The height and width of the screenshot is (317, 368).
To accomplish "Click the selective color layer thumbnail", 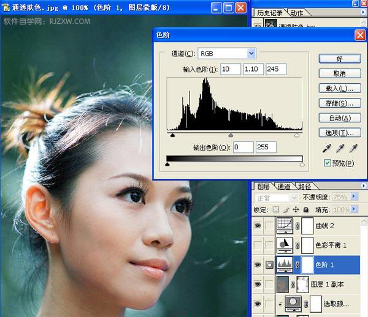I will [x=293, y=304].
